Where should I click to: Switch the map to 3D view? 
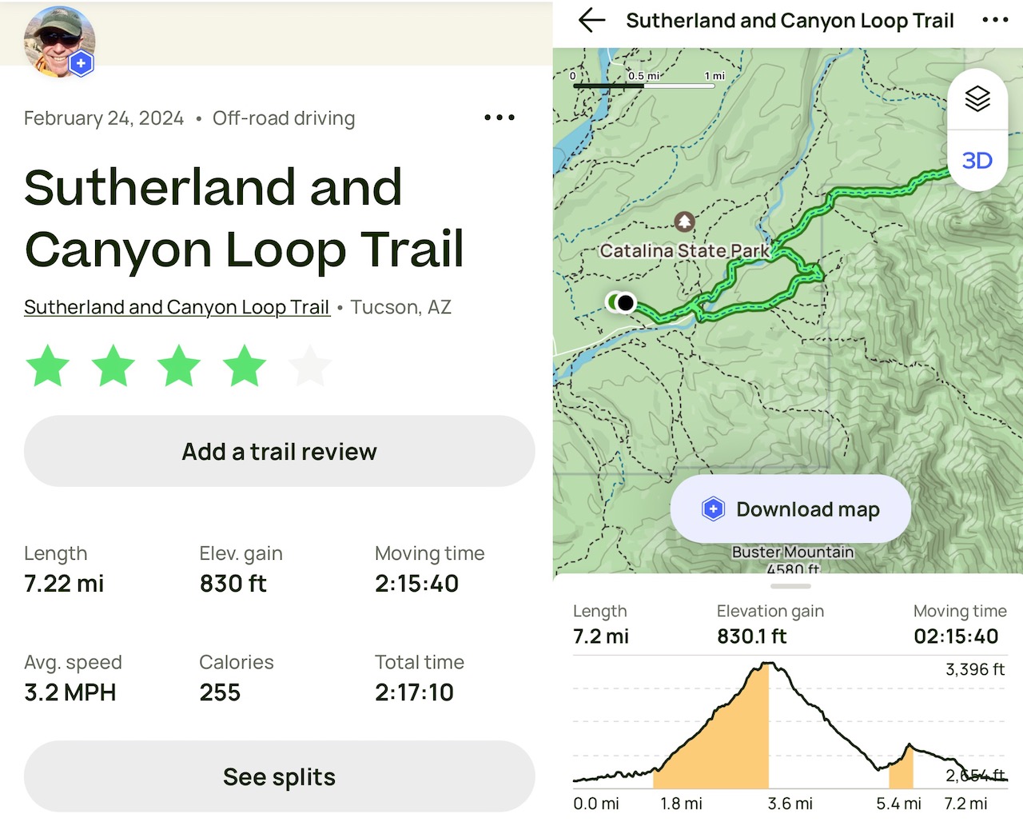pyautogui.click(x=977, y=161)
